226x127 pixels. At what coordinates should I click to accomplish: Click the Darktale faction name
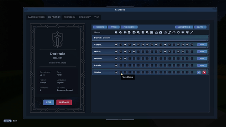coord(58,54)
